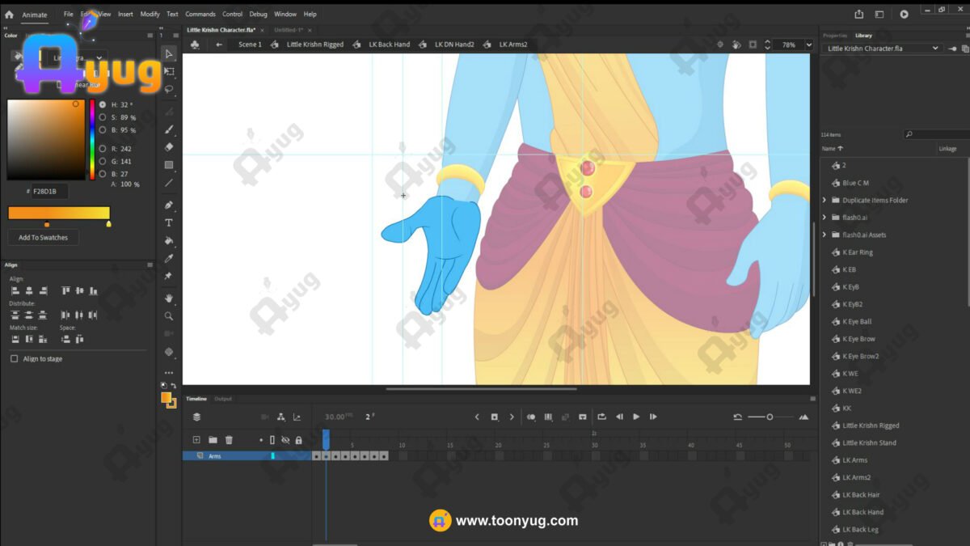The image size is (970, 546).
Task: Select the Zoom magnifier tool
Action: click(169, 316)
